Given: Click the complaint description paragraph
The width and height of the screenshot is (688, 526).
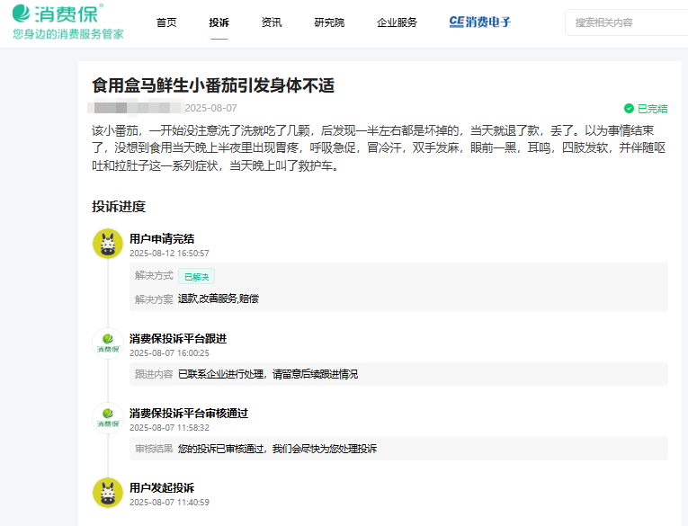Looking at the screenshot, I should point(379,147).
